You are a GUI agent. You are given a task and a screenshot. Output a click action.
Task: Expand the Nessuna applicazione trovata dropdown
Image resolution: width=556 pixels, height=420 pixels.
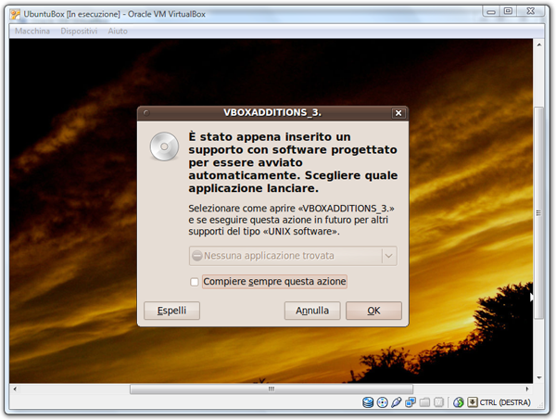[293, 256]
